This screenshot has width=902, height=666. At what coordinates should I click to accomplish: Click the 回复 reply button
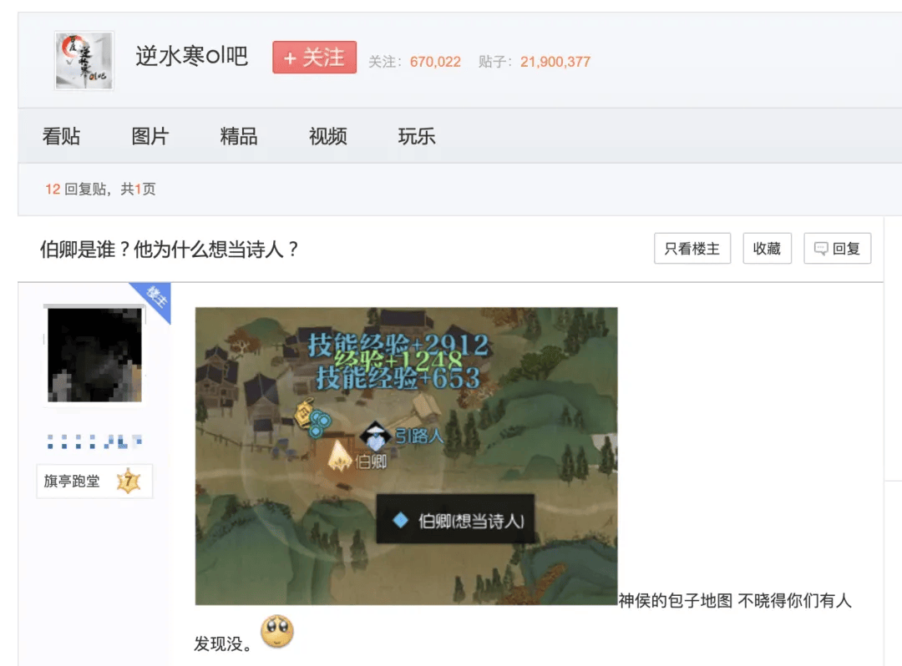837,248
